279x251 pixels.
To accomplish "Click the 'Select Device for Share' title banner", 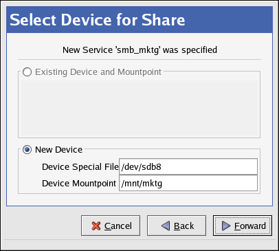I will coord(139,20).
